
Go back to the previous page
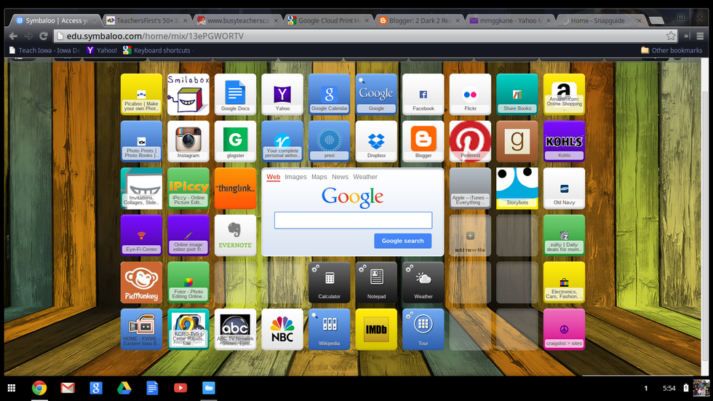click(x=13, y=36)
